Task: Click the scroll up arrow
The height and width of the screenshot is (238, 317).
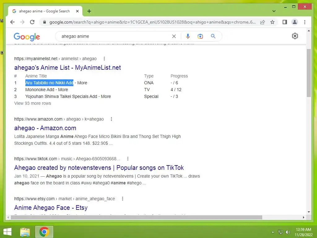Action: [x=309, y=31]
